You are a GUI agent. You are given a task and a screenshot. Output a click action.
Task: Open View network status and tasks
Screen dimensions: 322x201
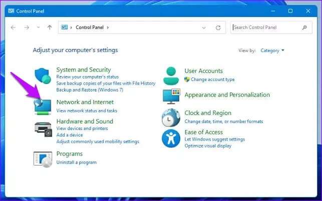[x=87, y=110]
